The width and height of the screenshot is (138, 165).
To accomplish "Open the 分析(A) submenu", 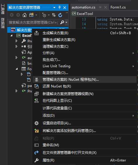I will 84,53.
